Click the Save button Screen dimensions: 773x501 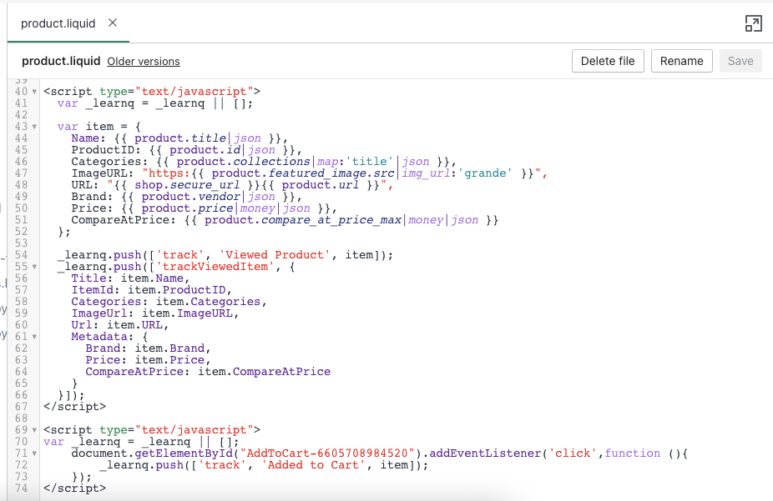(740, 61)
